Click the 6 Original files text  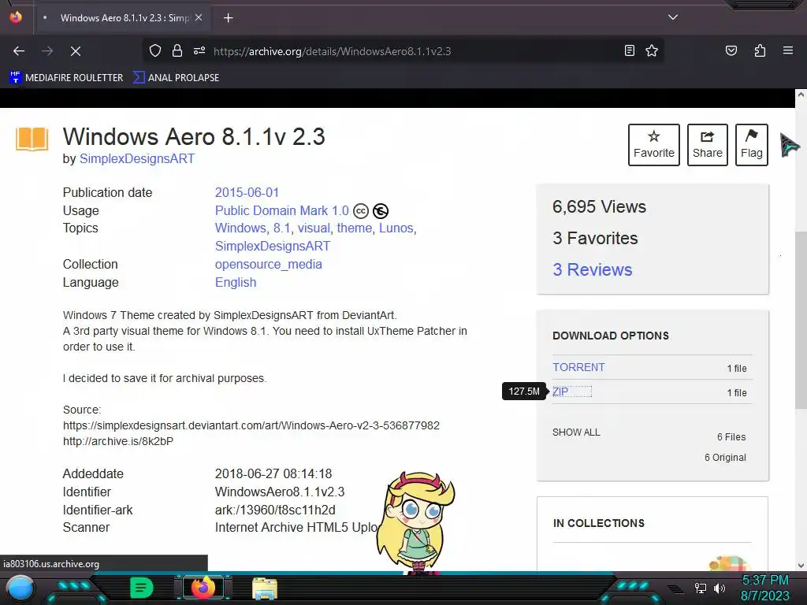click(x=725, y=458)
